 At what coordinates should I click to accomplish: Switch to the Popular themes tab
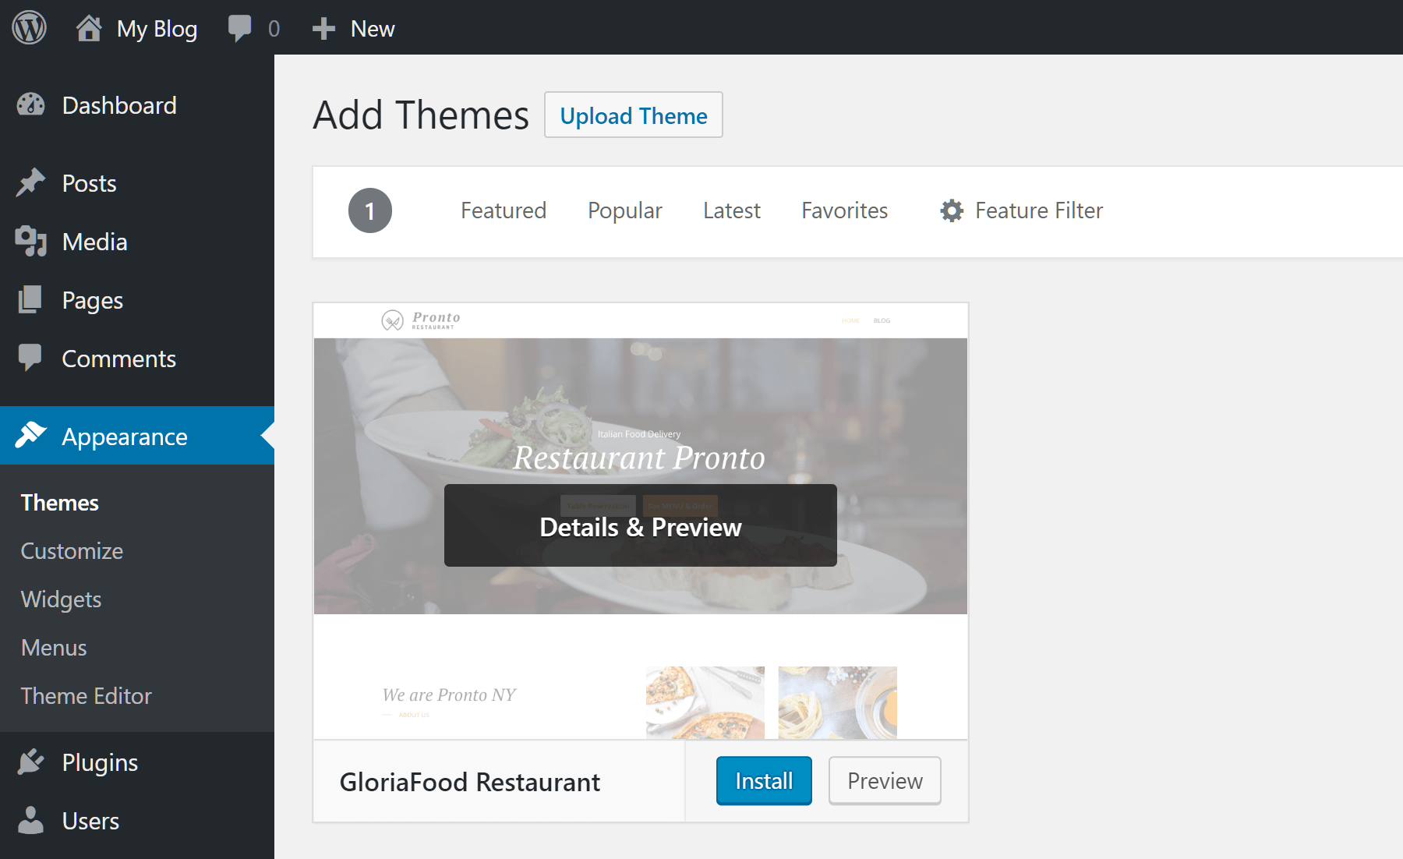[624, 210]
